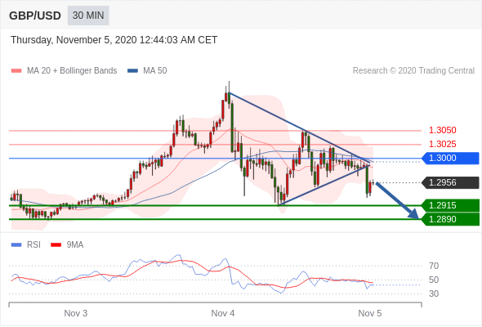Toggle the 9MA legend entry
This screenshot has height=327, width=482.
point(67,245)
